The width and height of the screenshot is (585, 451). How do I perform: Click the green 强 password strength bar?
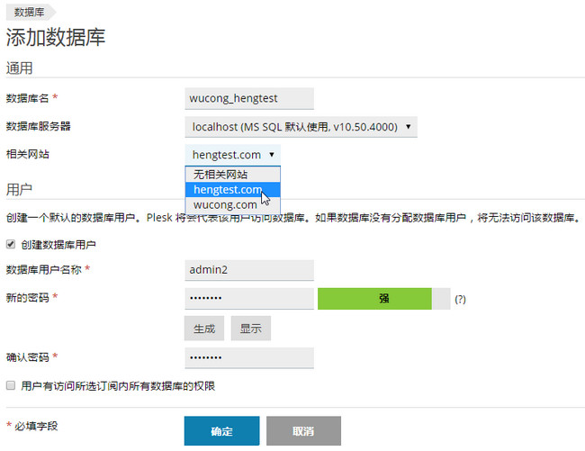tap(374, 299)
